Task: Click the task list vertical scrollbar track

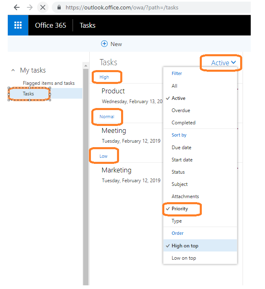Action: coord(86,177)
